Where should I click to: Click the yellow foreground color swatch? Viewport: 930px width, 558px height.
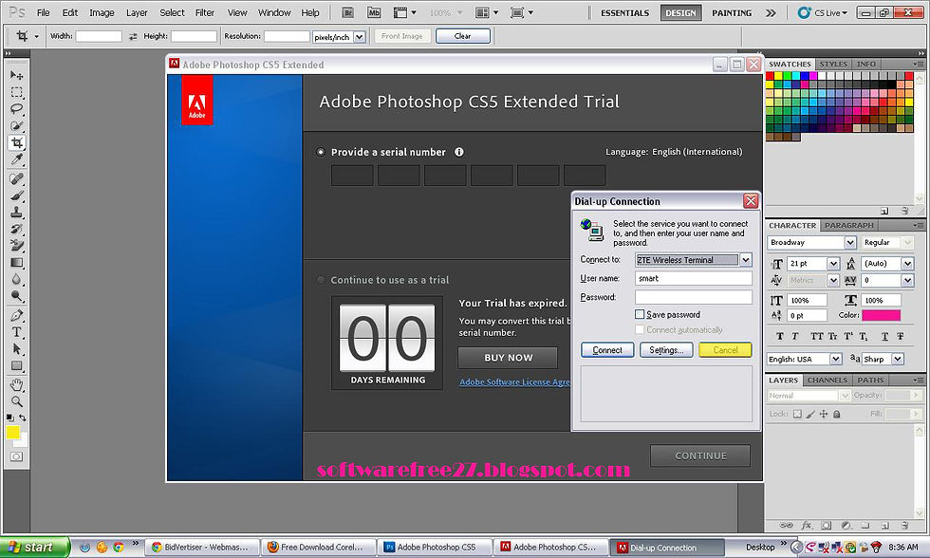pos(12,433)
